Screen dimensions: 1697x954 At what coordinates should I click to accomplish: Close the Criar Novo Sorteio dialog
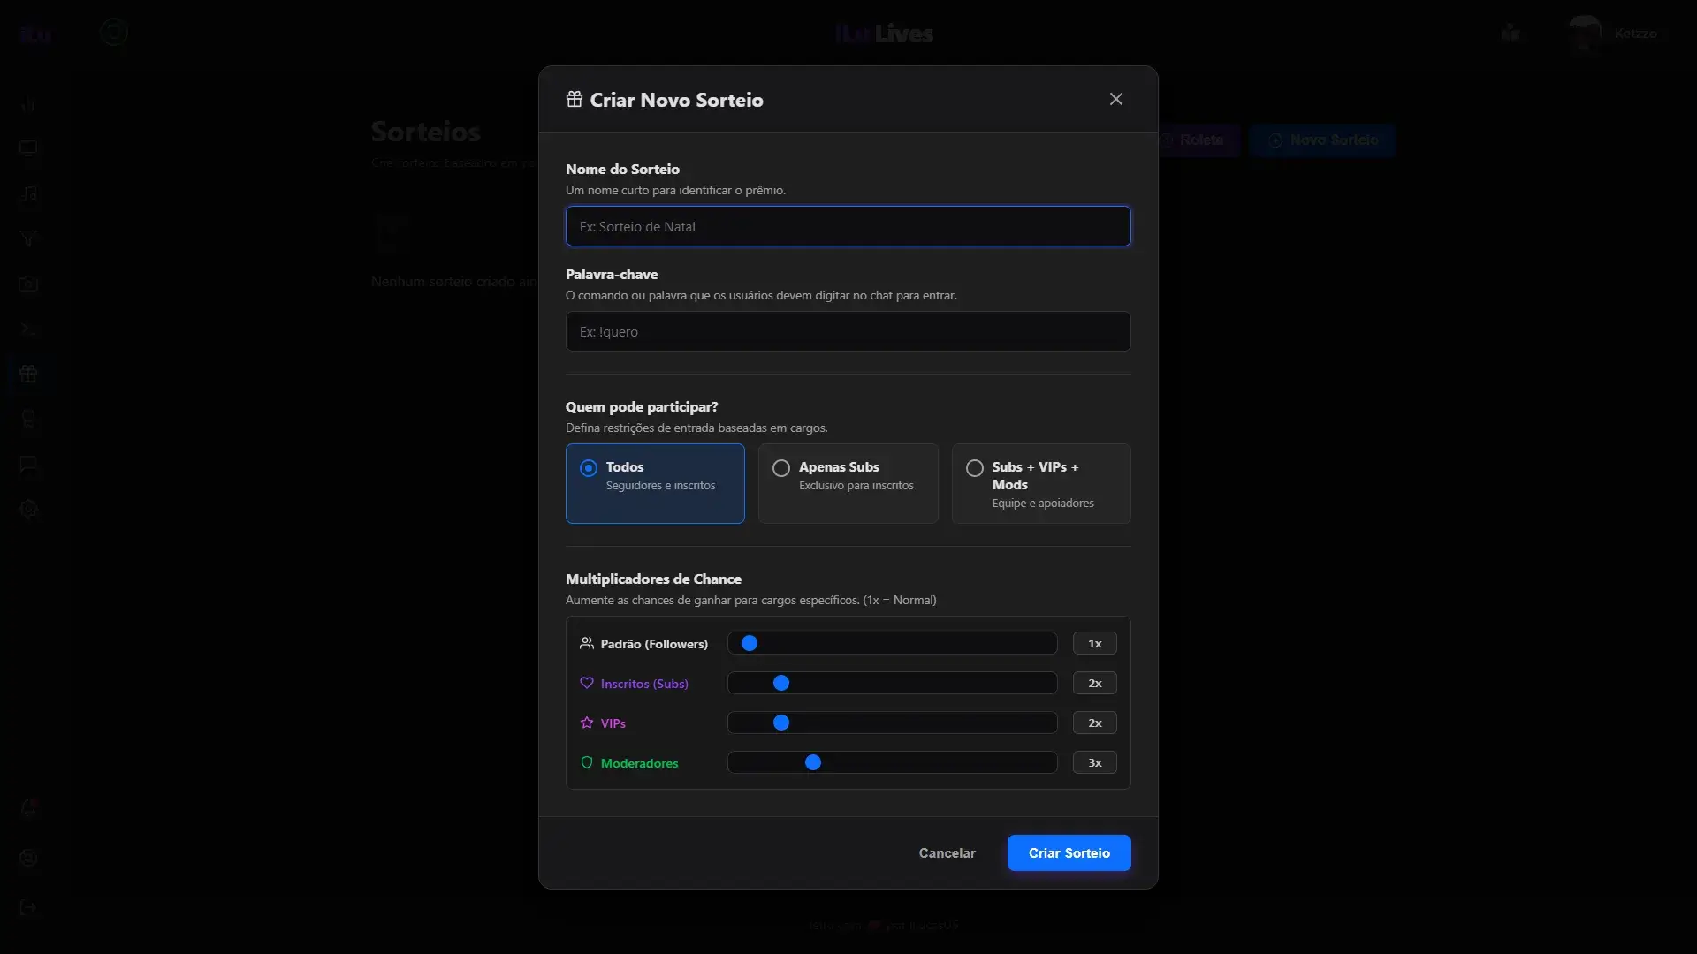pos(1116,99)
